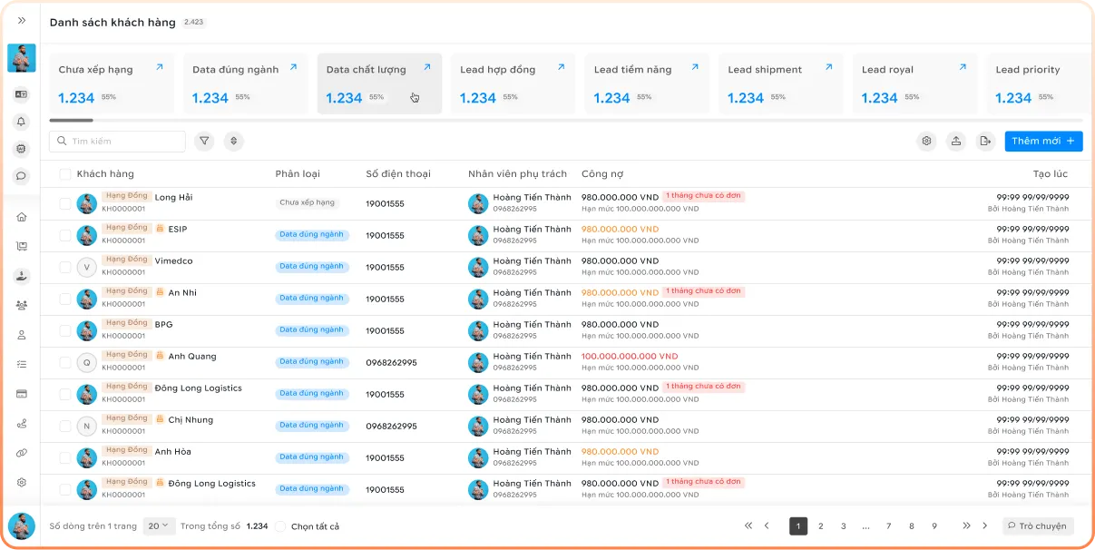Click the arrow icon on Lead hợp đồng card
The width and height of the screenshot is (1095, 550).
(561, 67)
